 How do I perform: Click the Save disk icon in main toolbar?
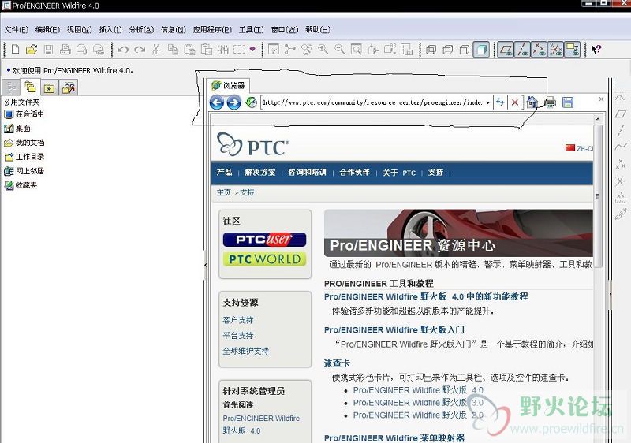(x=48, y=50)
